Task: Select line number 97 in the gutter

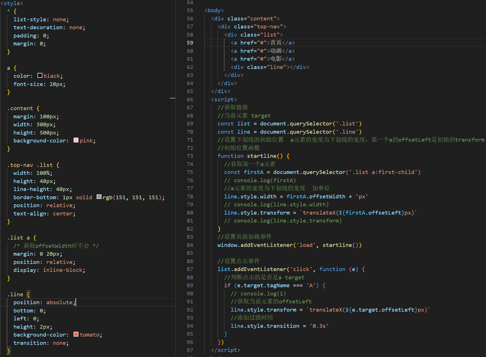Action: click(190, 350)
